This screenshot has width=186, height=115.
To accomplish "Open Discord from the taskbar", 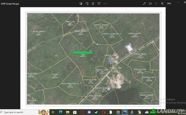I will click(89, 112).
